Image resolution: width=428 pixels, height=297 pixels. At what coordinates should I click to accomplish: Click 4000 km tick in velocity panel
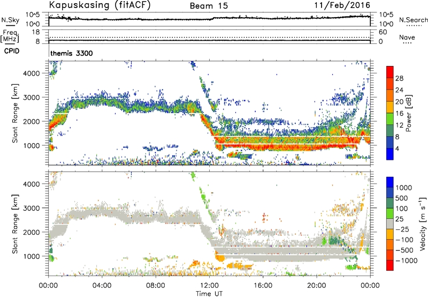(x=31, y=184)
